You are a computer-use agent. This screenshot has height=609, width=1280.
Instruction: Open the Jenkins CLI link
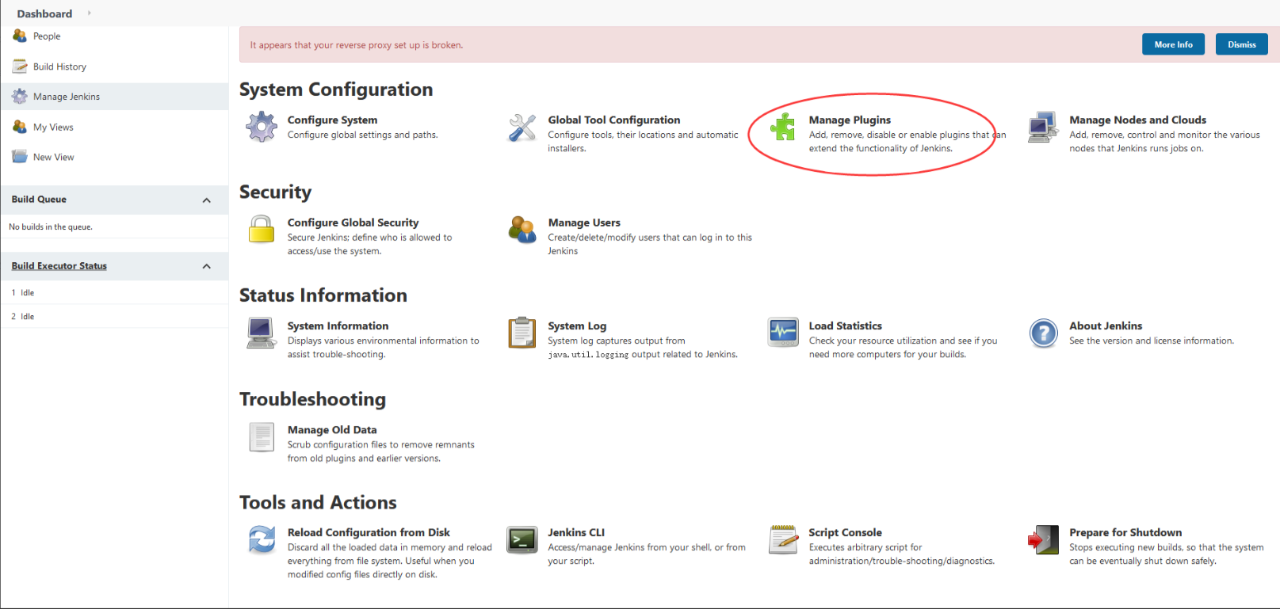(576, 532)
